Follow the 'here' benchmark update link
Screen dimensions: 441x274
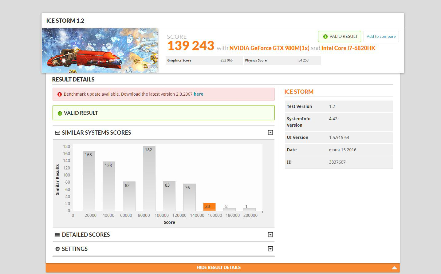pyautogui.click(x=199, y=94)
